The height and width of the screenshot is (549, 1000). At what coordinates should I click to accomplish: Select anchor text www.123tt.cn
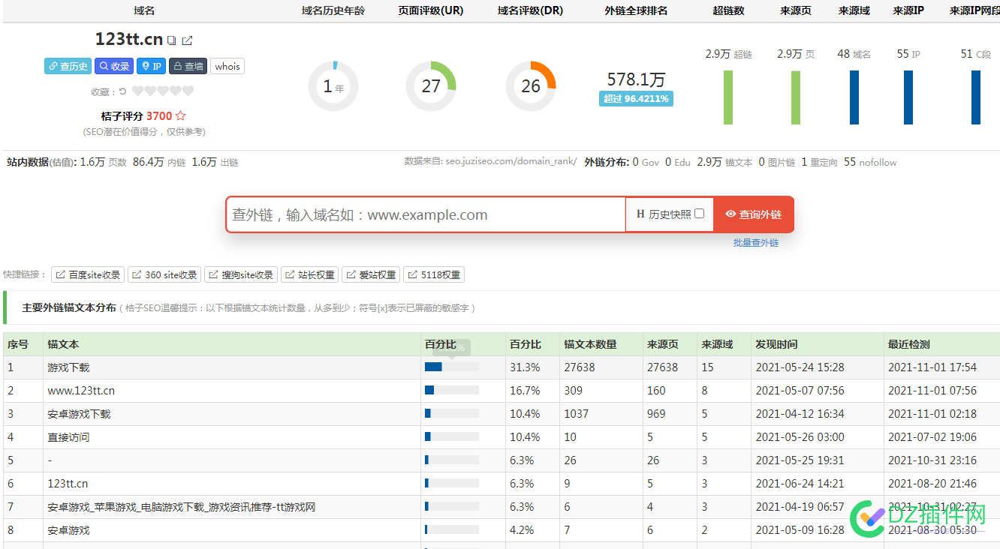click(81, 391)
